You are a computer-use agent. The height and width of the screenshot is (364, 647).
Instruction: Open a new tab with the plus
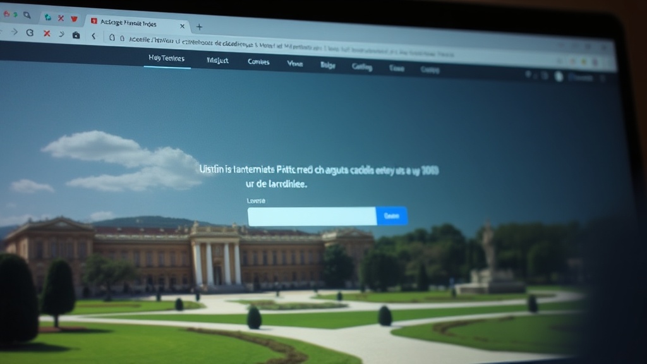[199, 27]
